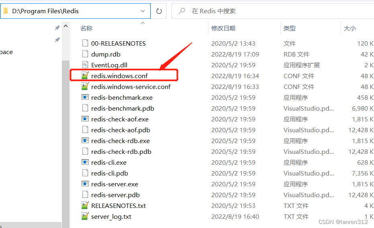Click the redis-check-rdb.pdb file icon
The width and height of the screenshot is (374, 228).
coord(85,151)
